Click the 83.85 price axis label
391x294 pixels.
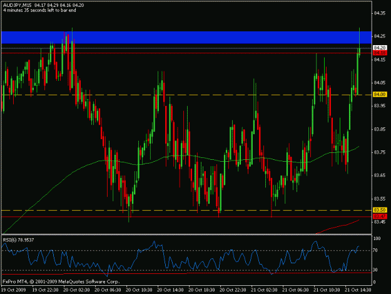[380, 129]
